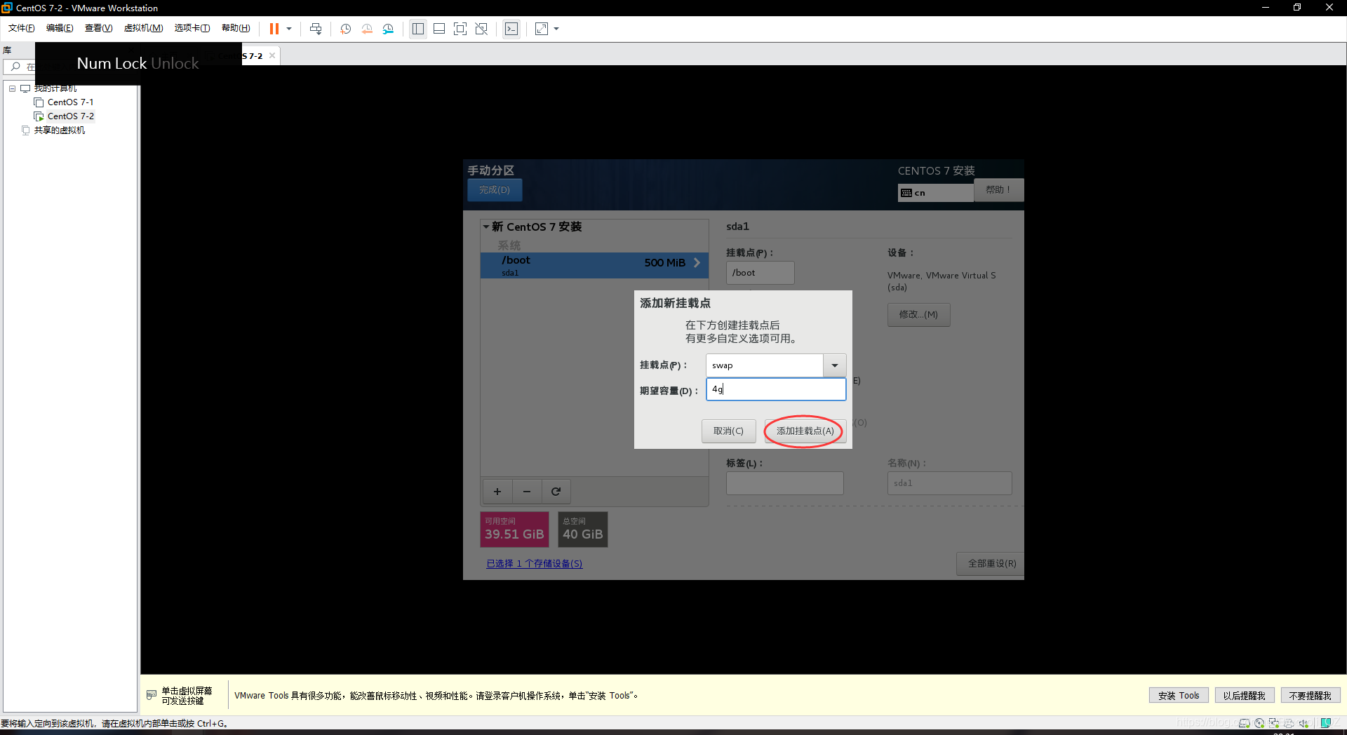Enter full screen mode
Image resolution: width=1347 pixels, height=735 pixels.
(x=460, y=29)
